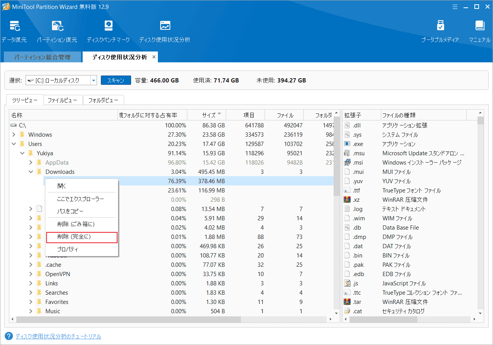The image size is (493, 345).
Task: Collapse the Yukiya folder node
Action: pyautogui.click(x=22, y=153)
